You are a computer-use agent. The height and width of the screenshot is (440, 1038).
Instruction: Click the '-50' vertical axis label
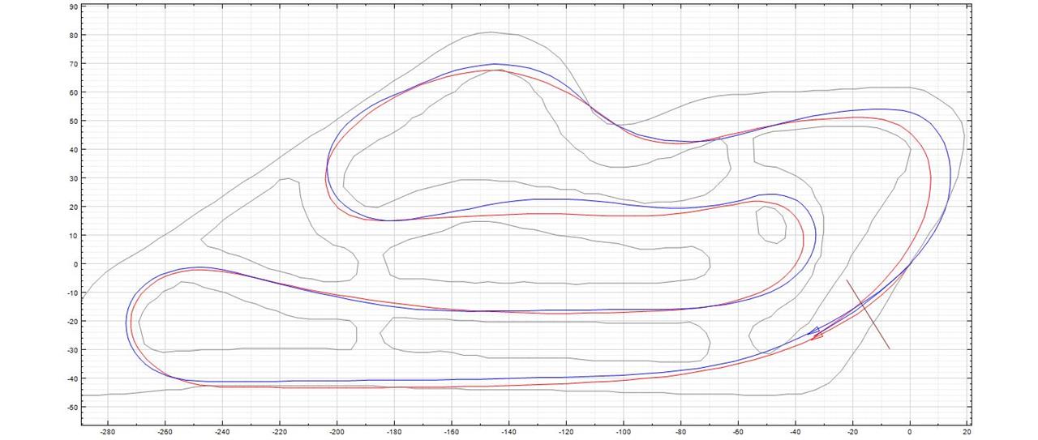pos(71,407)
